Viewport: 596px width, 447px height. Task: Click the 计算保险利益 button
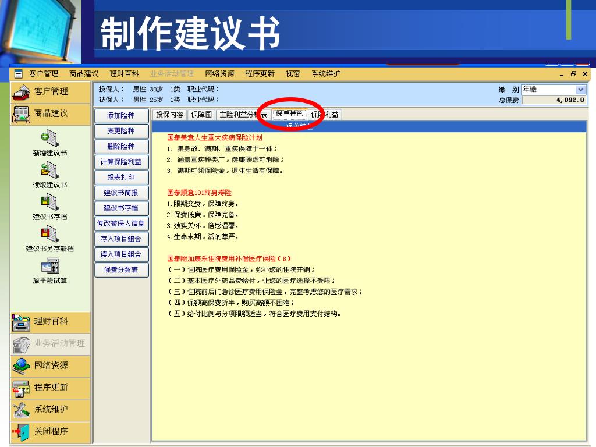121,162
